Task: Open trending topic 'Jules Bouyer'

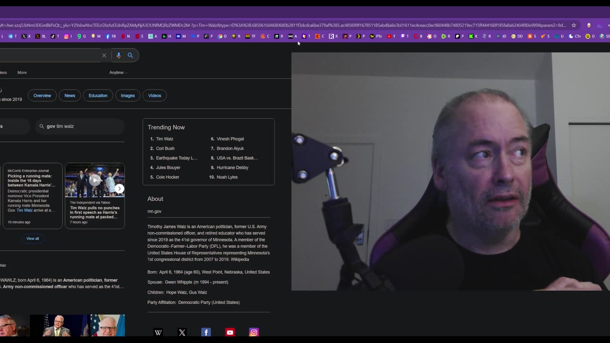Action: click(x=168, y=167)
